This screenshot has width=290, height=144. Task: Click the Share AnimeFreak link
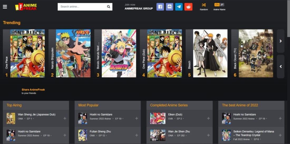[33, 90]
